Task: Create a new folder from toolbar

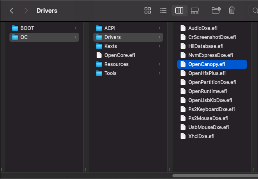Action: click(x=216, y=11)
